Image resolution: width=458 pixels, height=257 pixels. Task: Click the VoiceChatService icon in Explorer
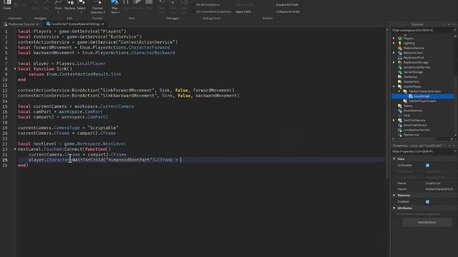pos(400,125)
